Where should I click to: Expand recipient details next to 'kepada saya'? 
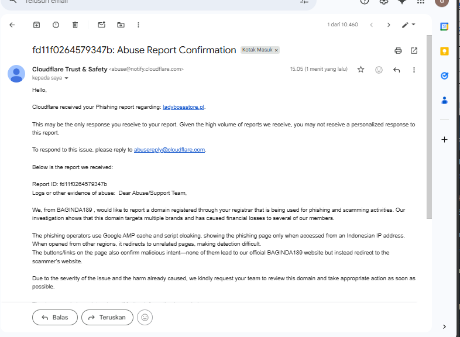point(67,78)
